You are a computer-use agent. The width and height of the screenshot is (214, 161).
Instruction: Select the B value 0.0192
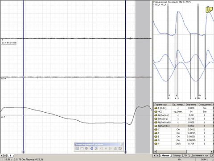pyautogui.click(x=191, y=133)
